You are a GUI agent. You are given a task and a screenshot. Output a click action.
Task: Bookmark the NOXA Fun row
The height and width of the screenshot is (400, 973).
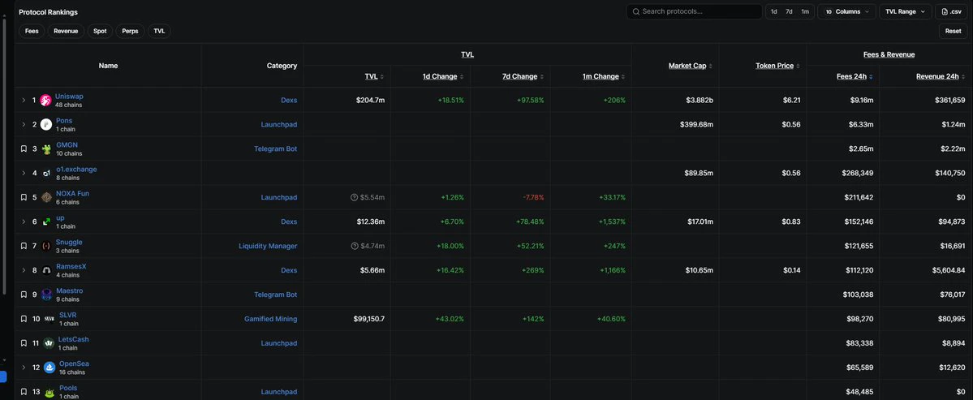click(24, 197)
